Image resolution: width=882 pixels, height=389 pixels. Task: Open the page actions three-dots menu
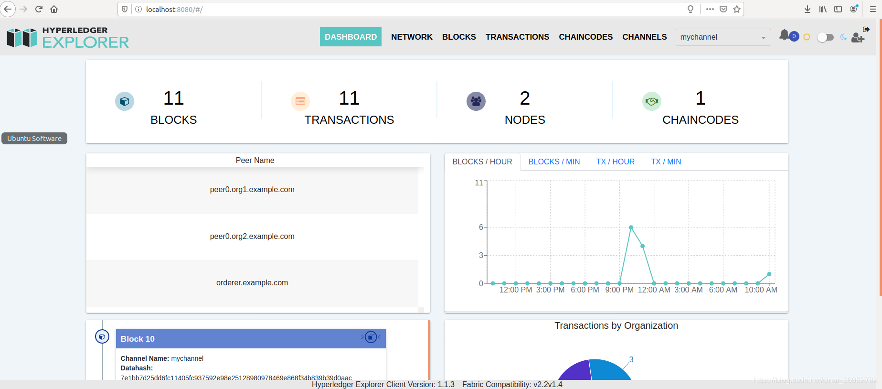(710, 9)
